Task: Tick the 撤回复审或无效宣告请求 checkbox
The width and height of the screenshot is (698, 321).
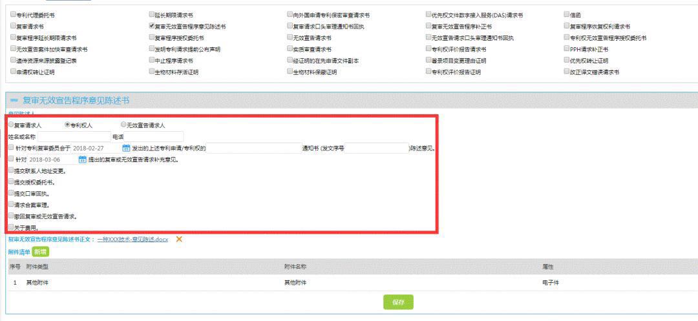Action: click(x=11, y=216)
